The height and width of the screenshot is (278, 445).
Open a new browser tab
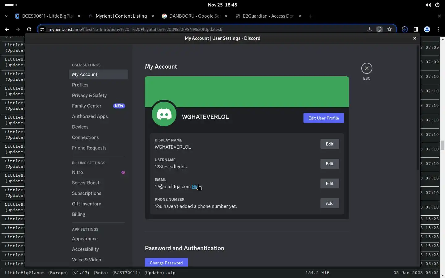pos(311,16)
